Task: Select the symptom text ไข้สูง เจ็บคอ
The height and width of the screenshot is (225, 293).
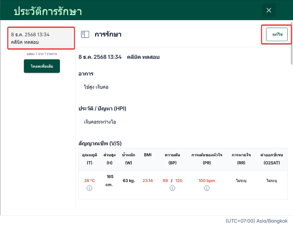Action: (x=96, y=87)
